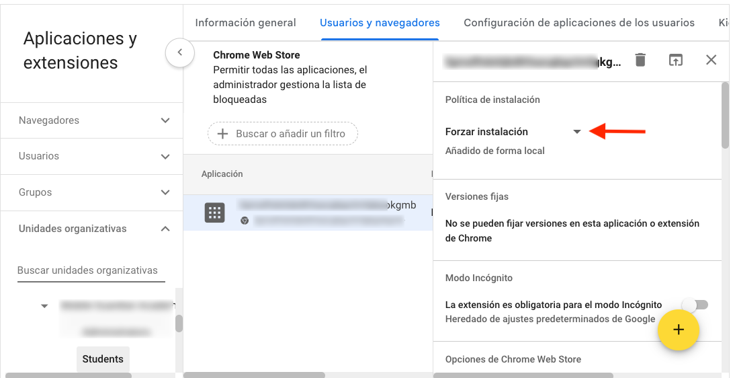Screen dimensions: 733x378
Task: Click small Chrome icon under app name
Action: [245, 221]
